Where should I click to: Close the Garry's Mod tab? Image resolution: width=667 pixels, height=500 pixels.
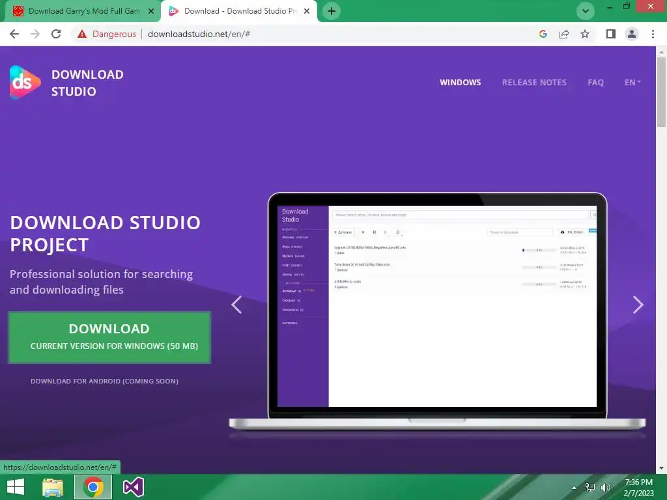151,11
